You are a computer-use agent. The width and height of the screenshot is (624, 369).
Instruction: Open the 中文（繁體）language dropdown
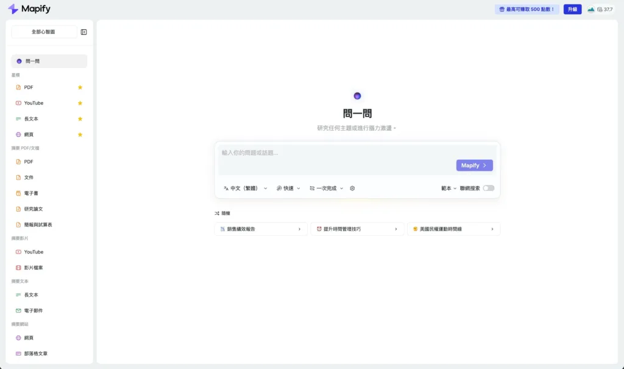tap(243, 188)
